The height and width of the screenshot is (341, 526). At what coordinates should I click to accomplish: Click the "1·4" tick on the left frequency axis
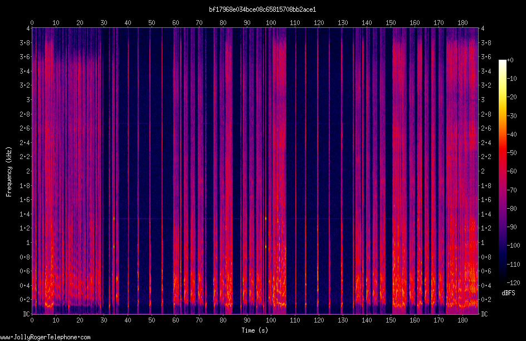[25, 214]
